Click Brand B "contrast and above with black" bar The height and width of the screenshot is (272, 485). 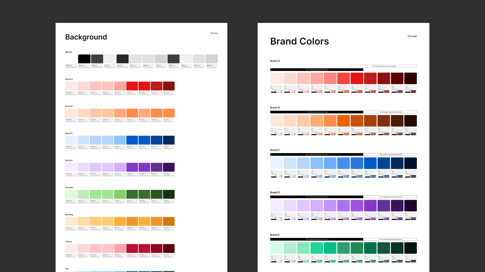(x=317, y=112)
